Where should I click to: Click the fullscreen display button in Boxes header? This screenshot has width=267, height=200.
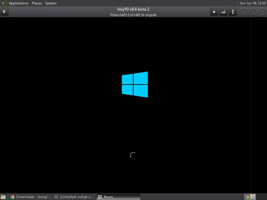[214, 12]
